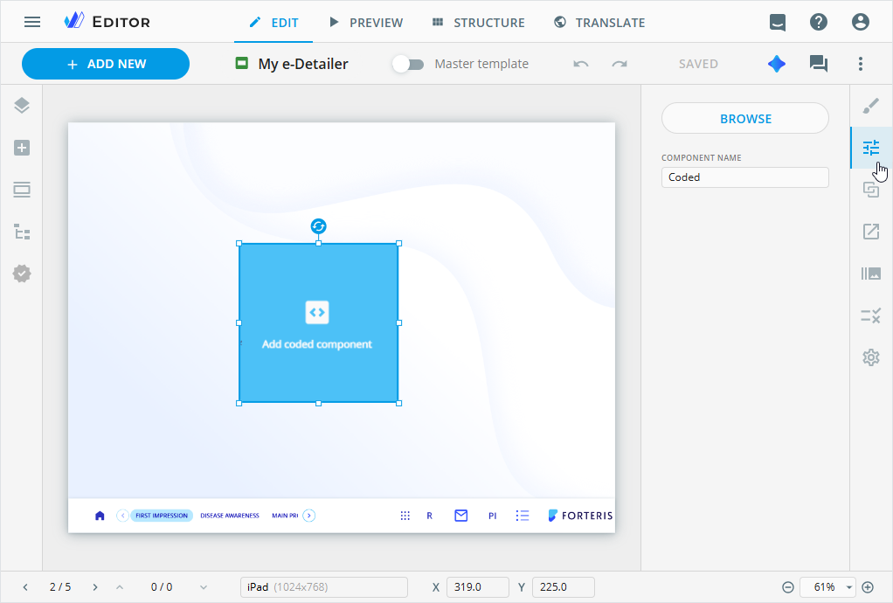This screenshot has width=893, height=603.
Task: Click the paintbrush style icon
Action: (x=870, y=106)
